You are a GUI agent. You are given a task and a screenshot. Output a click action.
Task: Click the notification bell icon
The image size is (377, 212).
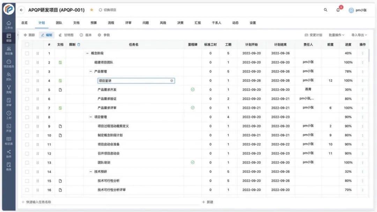pyautogui.click(x=337, y=10)
